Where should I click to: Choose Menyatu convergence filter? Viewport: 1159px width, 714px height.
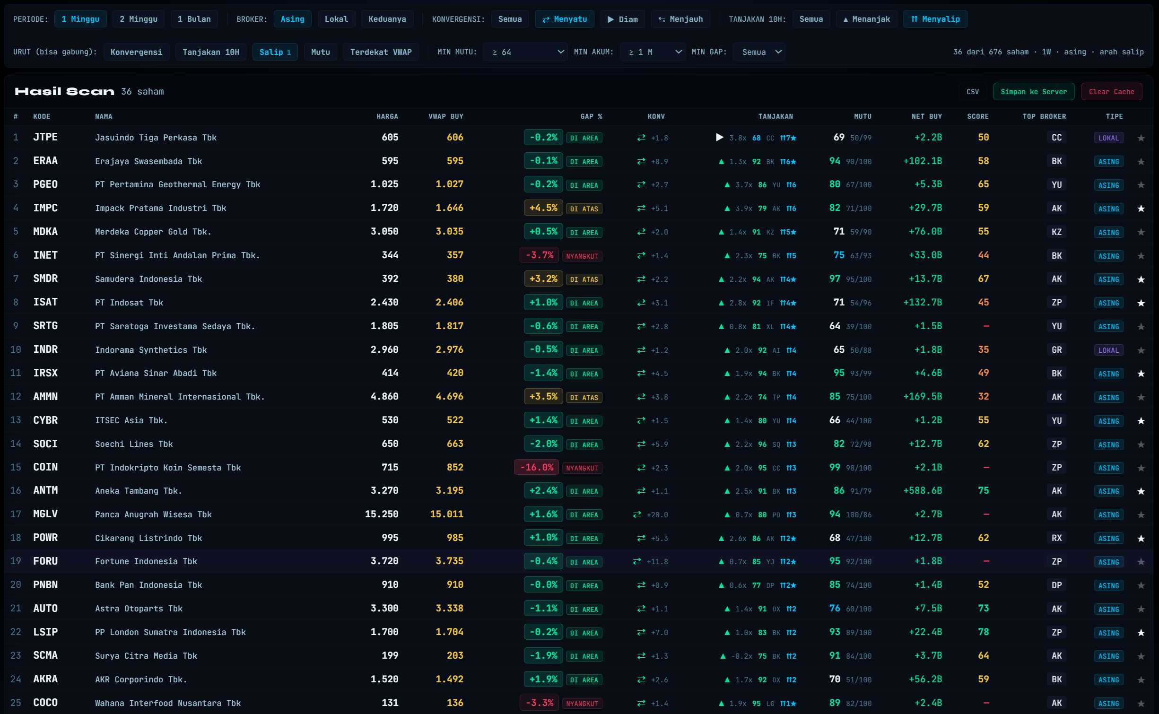(x=565, y=19)
